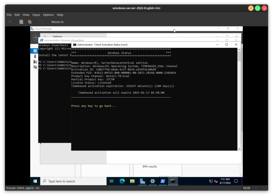Open File Explorer from the taskbar
Screen dimensions: 273x196
pyautogui.click(x=132, y=181)
